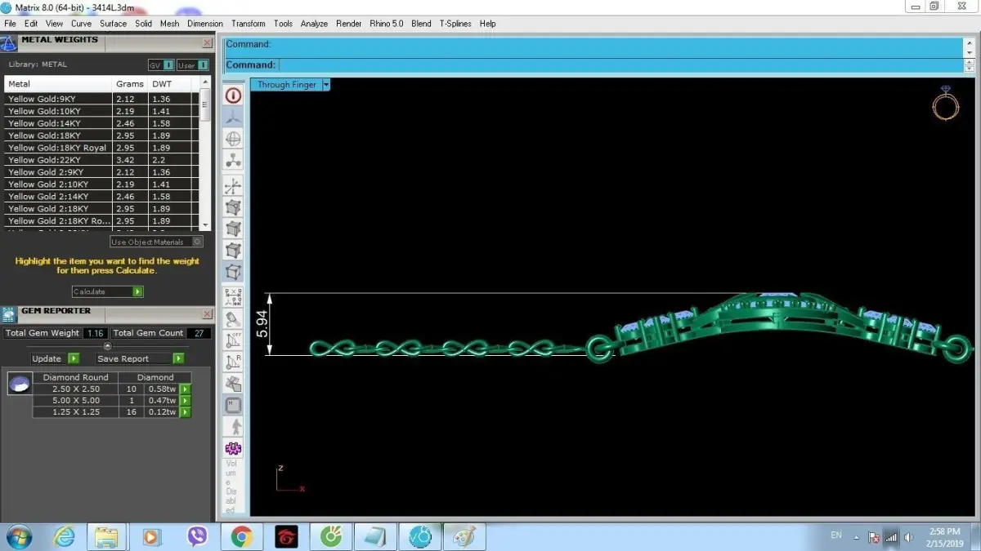981x551 pixels.
Task: Click the Metal Weights panel cone icon
Action: [8, 42]
